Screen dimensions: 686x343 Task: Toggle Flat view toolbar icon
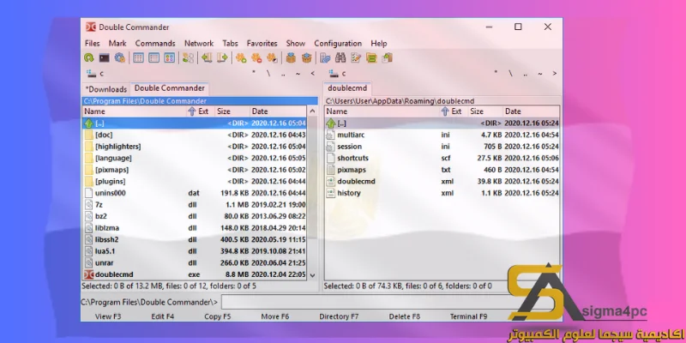pyautogui.click(x=188, y=57)
